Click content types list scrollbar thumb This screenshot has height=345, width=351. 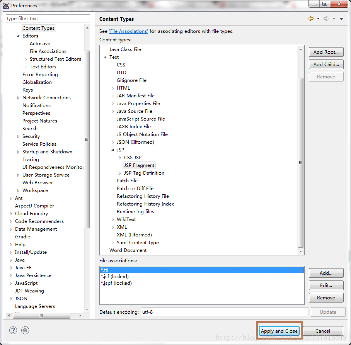pyautogui.click(x=301, y=163)
